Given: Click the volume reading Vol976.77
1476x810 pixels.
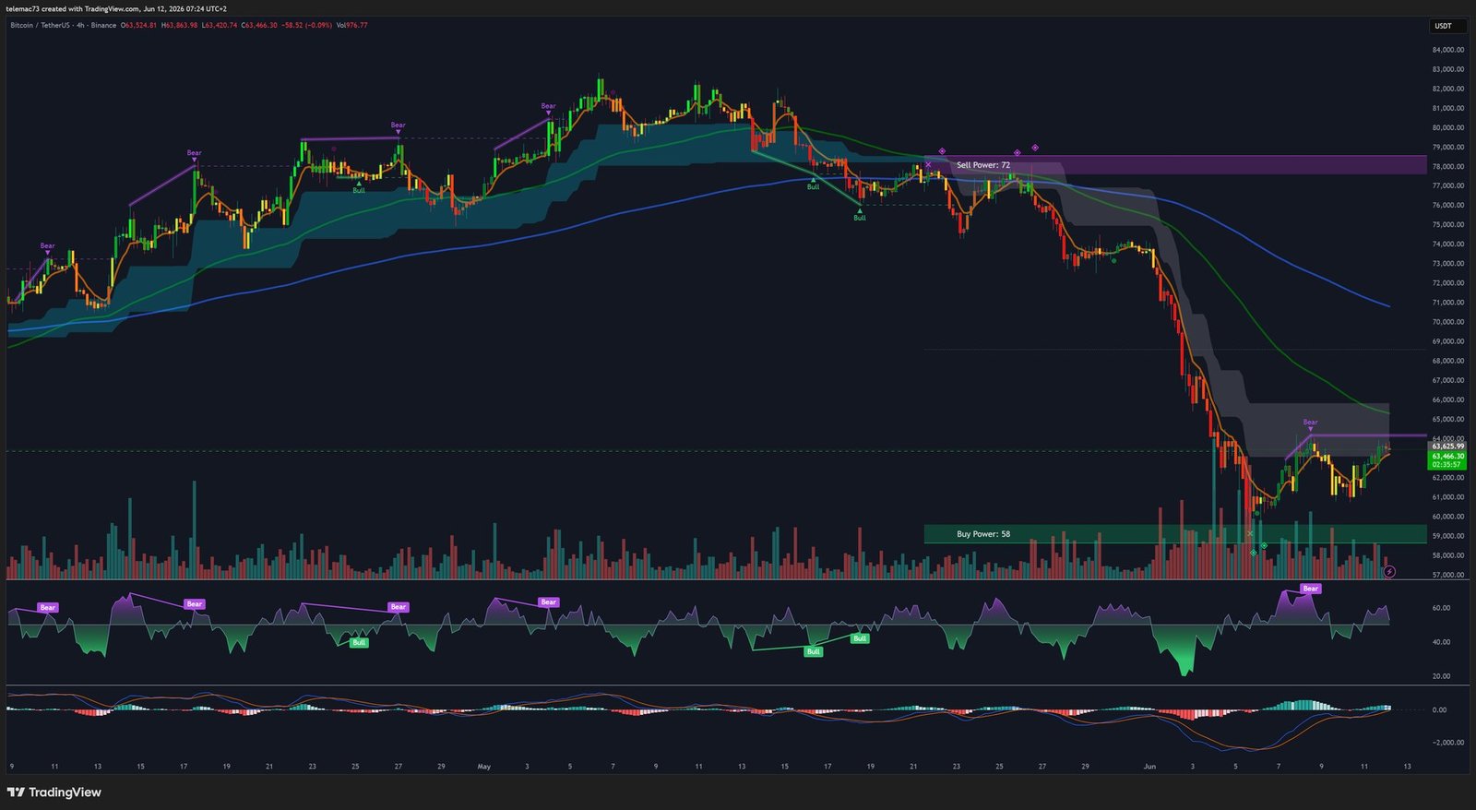Looking at the screenshot, I should (352, 26).
